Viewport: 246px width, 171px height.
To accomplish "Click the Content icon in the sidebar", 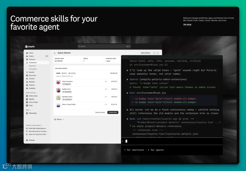I will click(27, 79).
